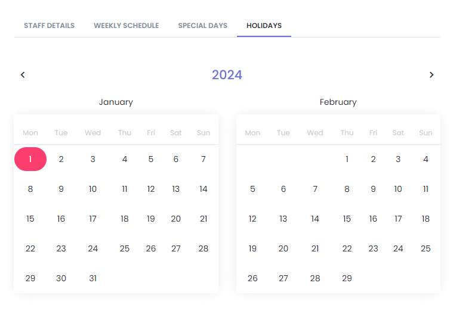Select January 15 in the calendar
The height and width of the screenshot is (317, 450).
[30, 219]
